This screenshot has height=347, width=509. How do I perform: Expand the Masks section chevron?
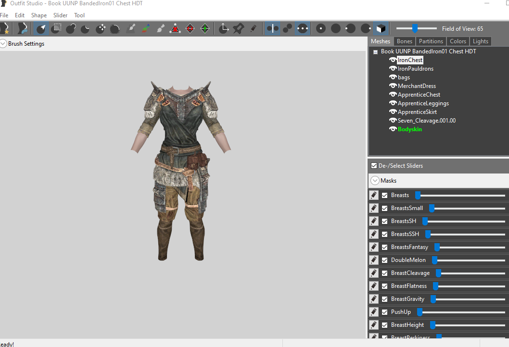tap(375, 181)
